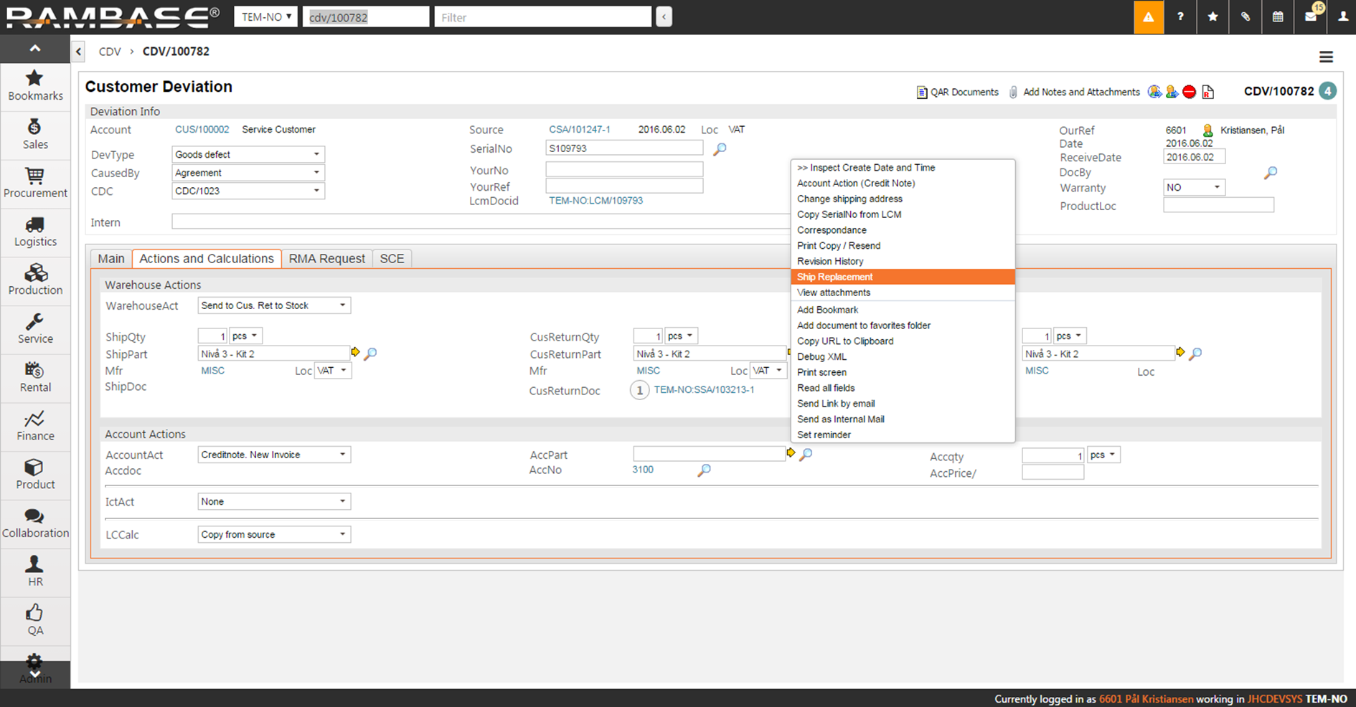Image resolution: width=1356 pixels, height=707 pixels.
Task: Open the TEM-NO:LCM/109793 link
Action: [595, 201]
